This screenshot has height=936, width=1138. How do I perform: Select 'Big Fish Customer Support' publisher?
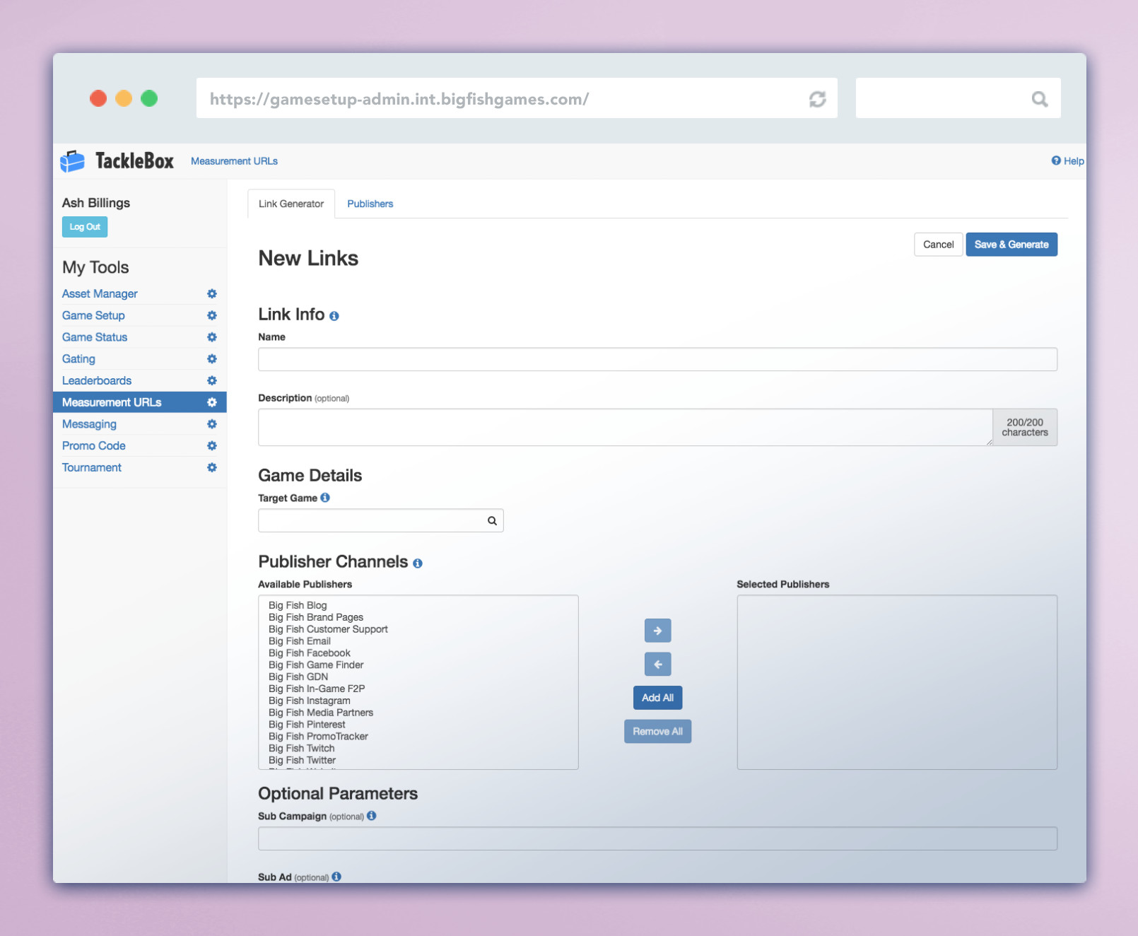click(x=328, y=629)
